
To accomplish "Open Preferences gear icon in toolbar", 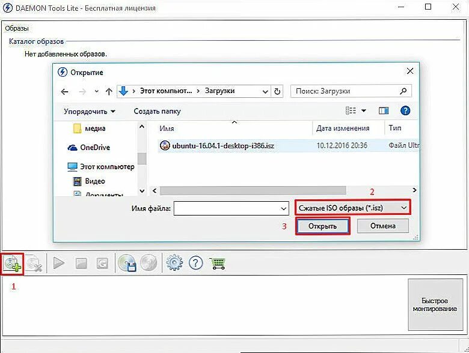I will click(x=174, y=263).
